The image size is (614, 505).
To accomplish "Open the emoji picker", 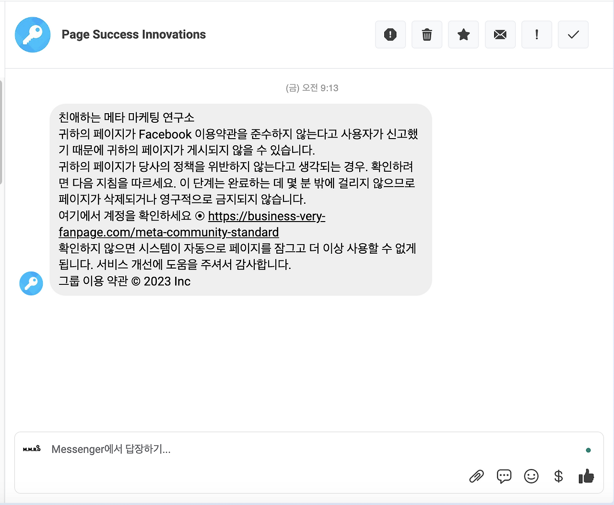I will (531, 476).
